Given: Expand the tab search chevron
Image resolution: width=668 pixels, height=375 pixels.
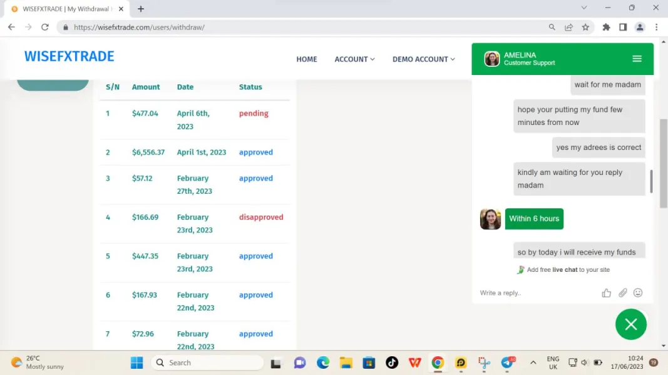Looking at the screenshot, I should coord(584,7).
